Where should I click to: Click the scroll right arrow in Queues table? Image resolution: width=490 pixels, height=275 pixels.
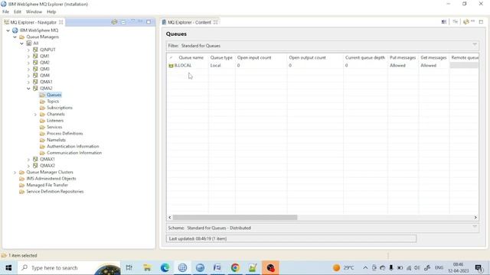[475, 217]
